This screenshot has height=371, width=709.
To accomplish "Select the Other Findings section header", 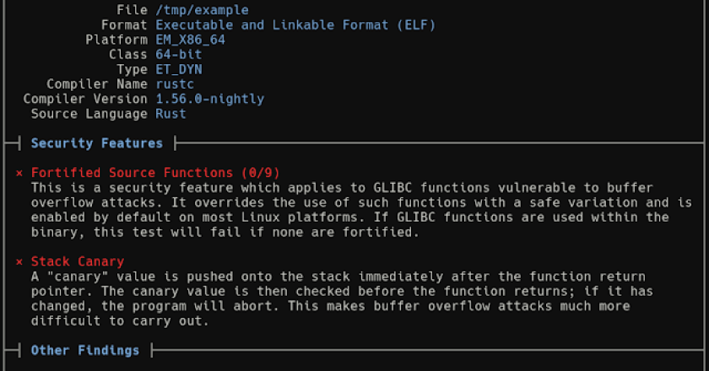I will 85,350.
